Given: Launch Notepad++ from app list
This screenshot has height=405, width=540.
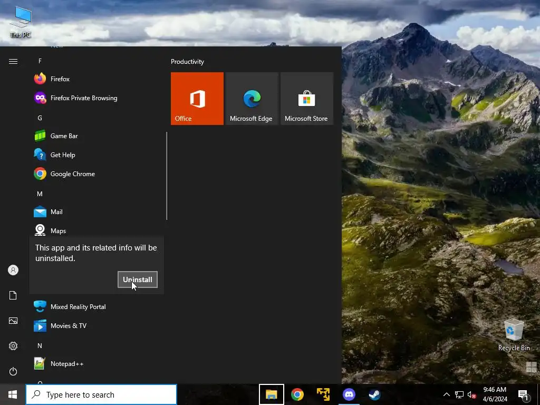Looking at the screenshot, I should point(98,363).
